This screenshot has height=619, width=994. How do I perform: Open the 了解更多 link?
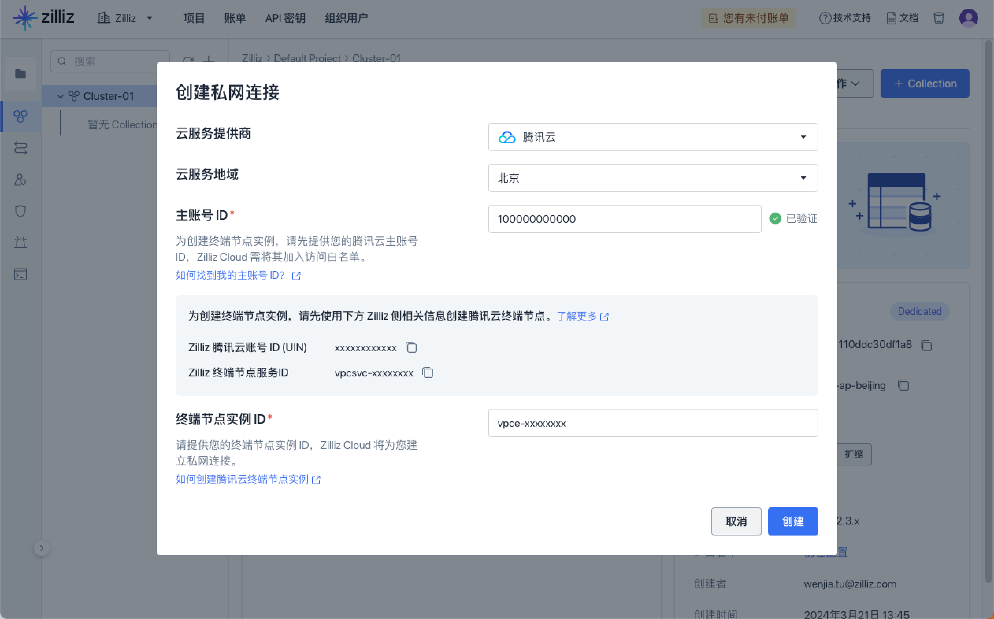pos(583,316)
